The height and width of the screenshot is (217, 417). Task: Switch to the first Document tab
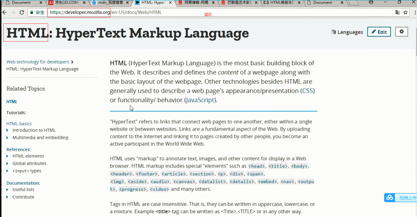pyautogui.click(x=21, y=2)
